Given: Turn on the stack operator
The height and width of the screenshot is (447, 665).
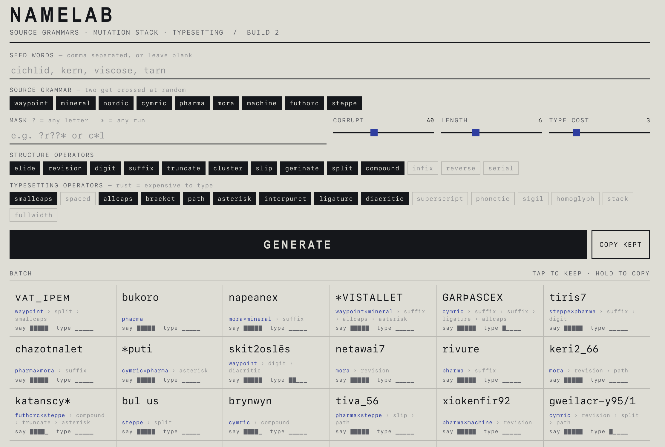Looking at the screenshot, I should pyautogui.click(x=618, y=199).
